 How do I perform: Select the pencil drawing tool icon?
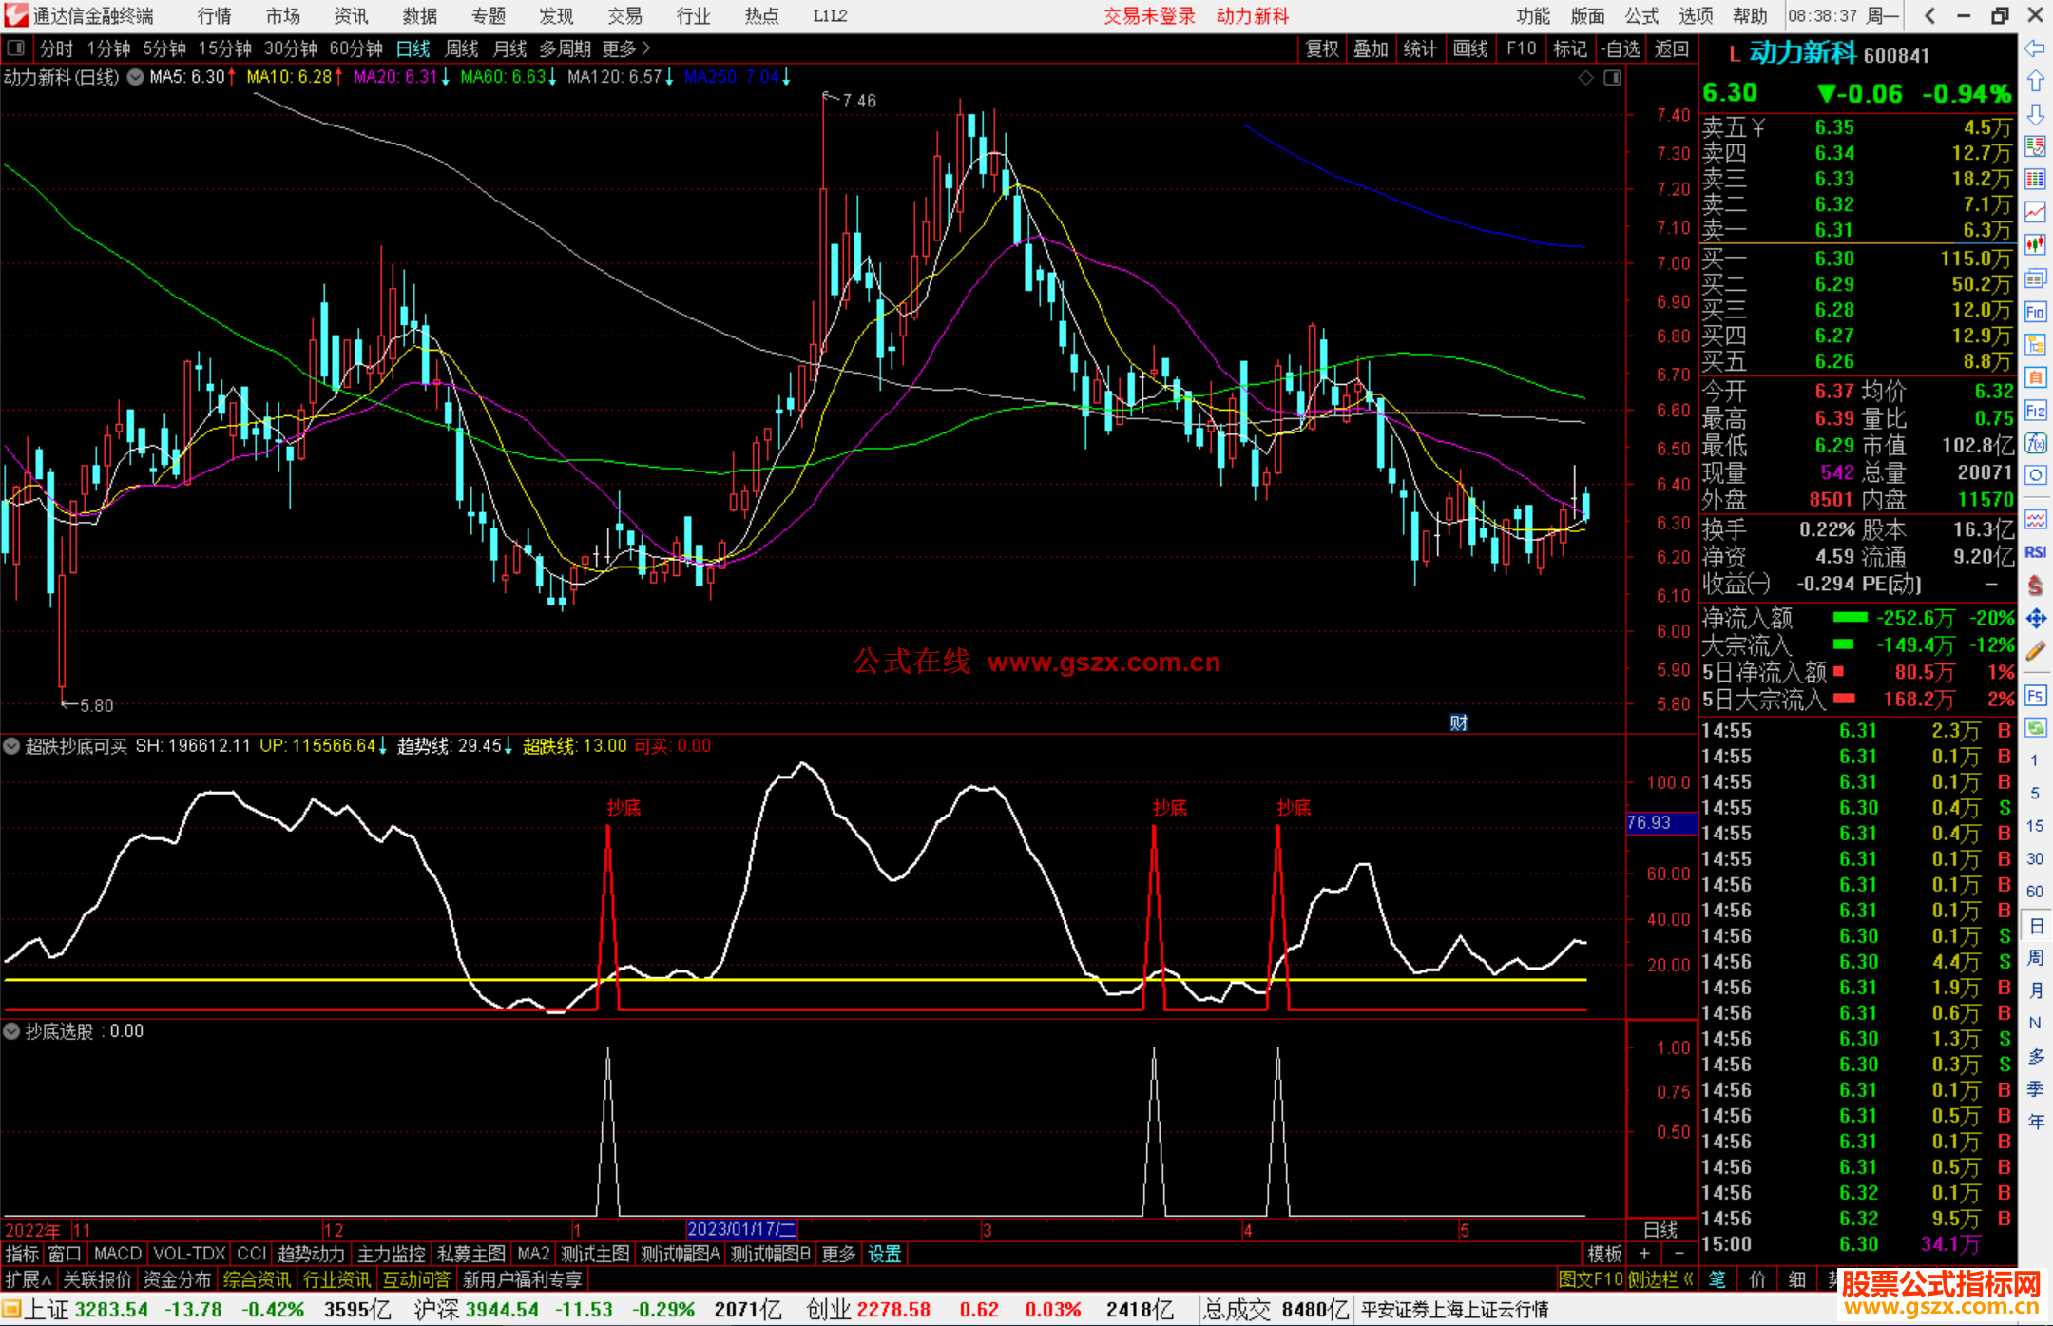pyautogui.click(x=2035, y=651)
